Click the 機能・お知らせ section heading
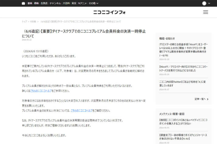The image size is (217, 144). pyautogui.click(x=167, y=38)
